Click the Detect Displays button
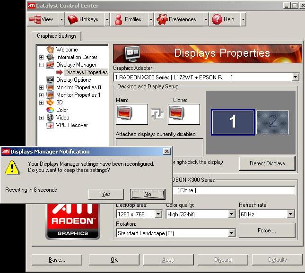 point(267,163)
